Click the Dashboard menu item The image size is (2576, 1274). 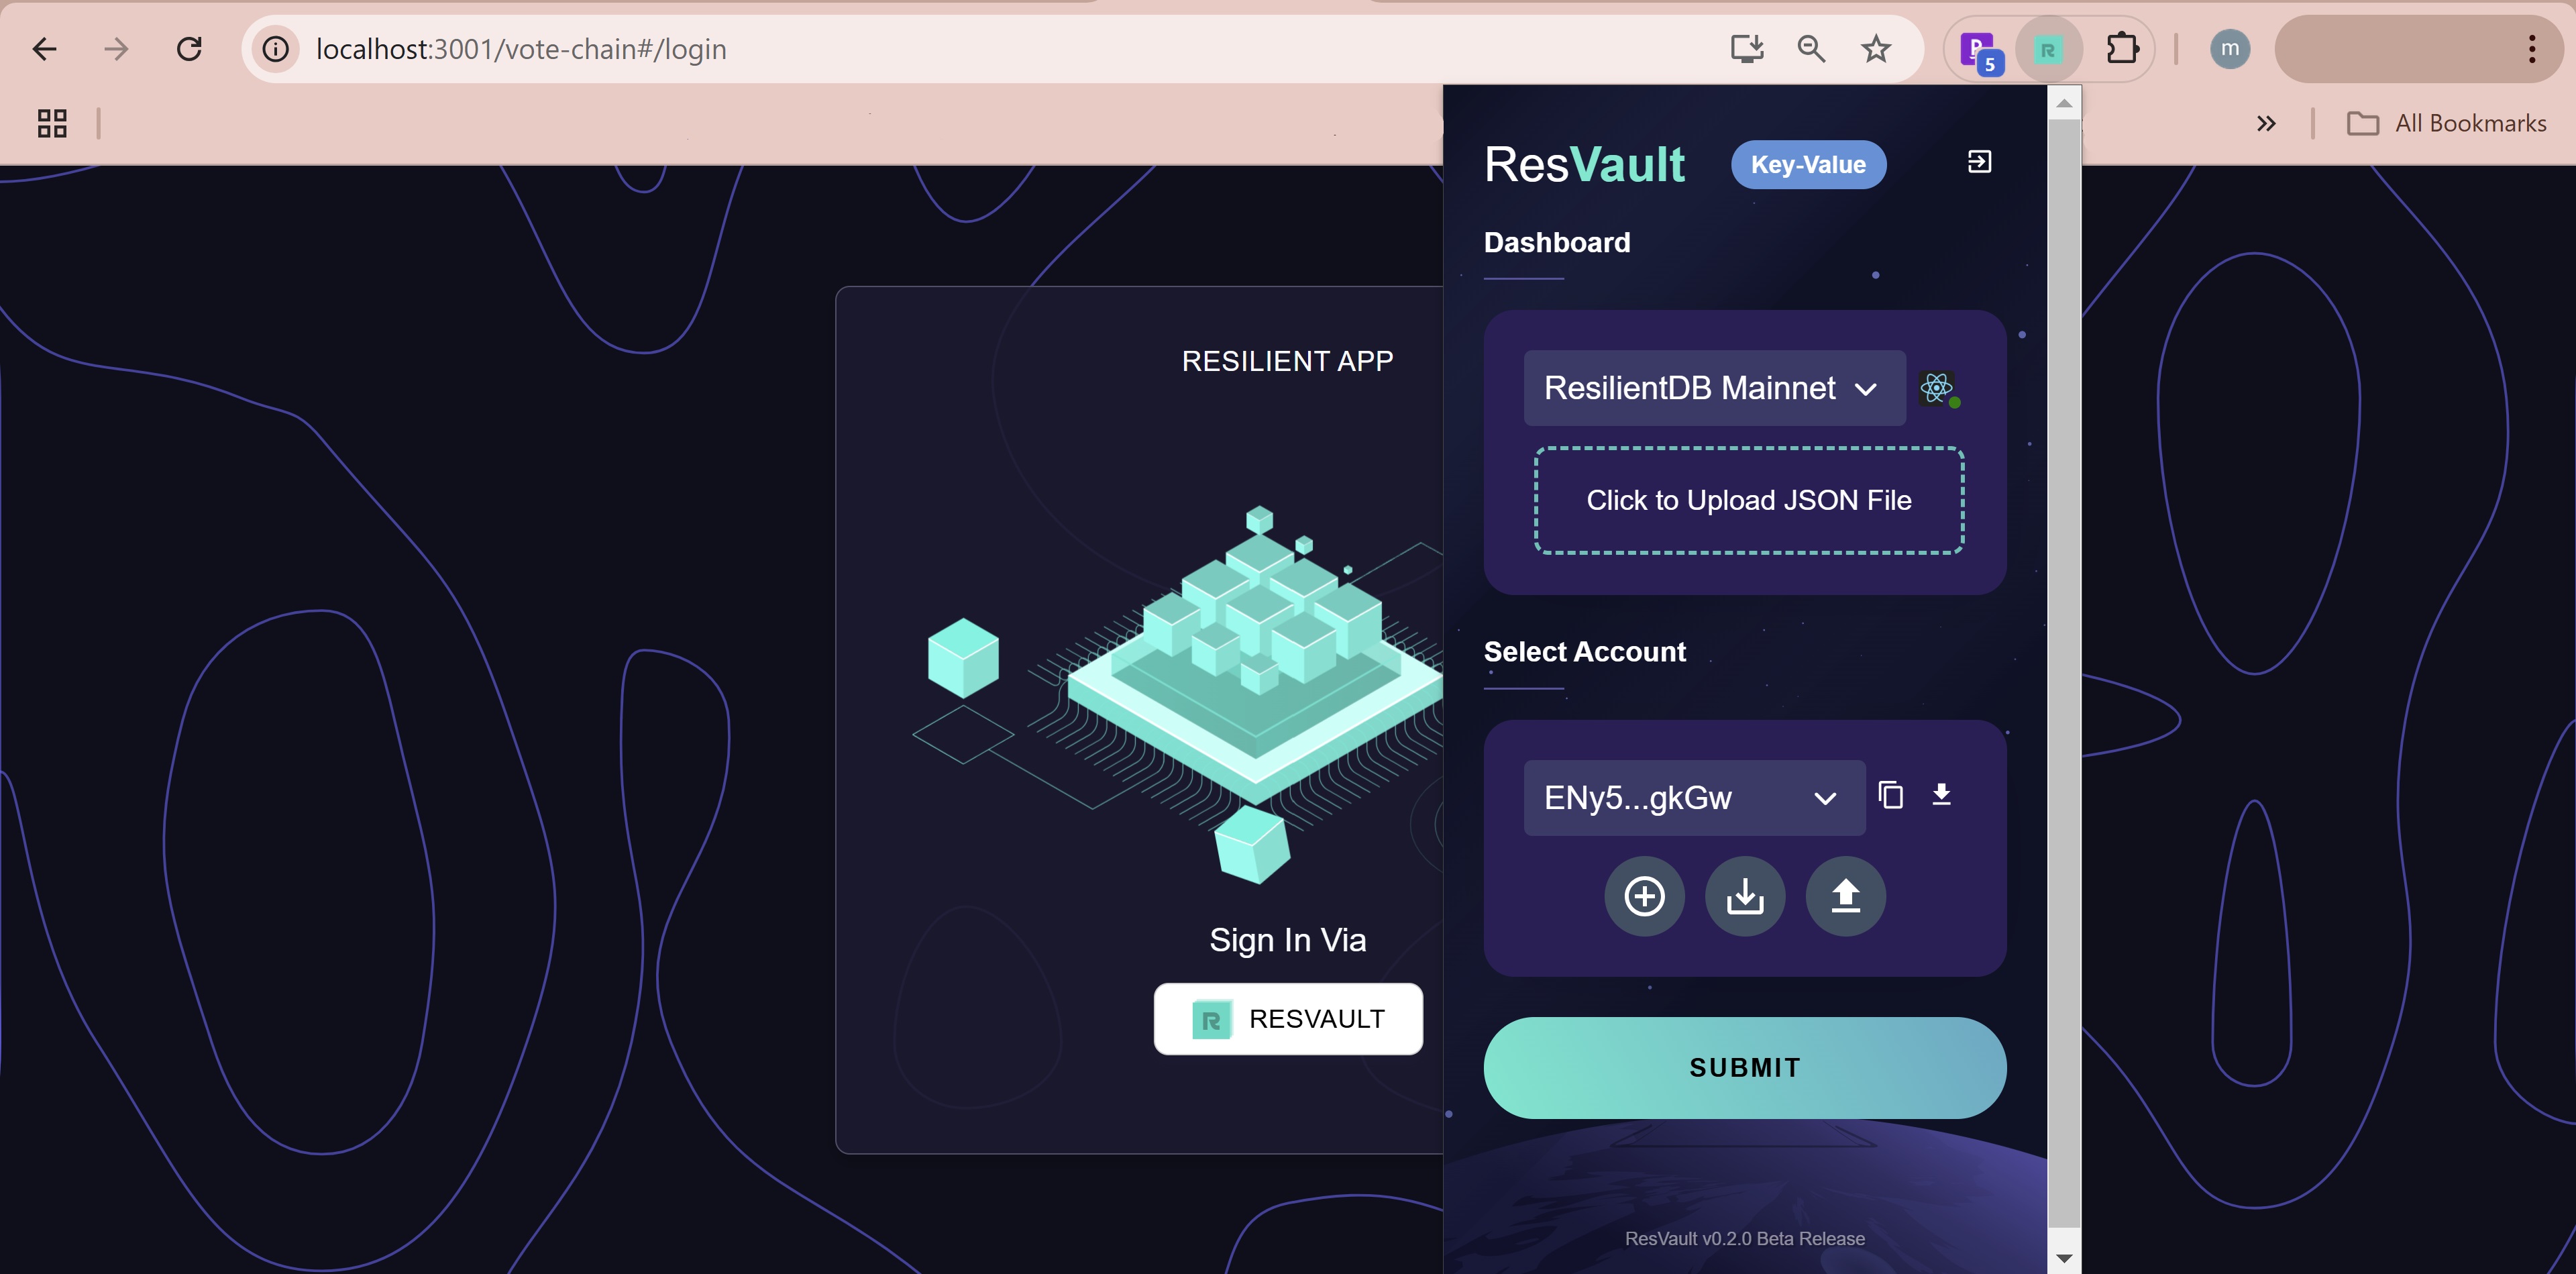point(1556,242)
